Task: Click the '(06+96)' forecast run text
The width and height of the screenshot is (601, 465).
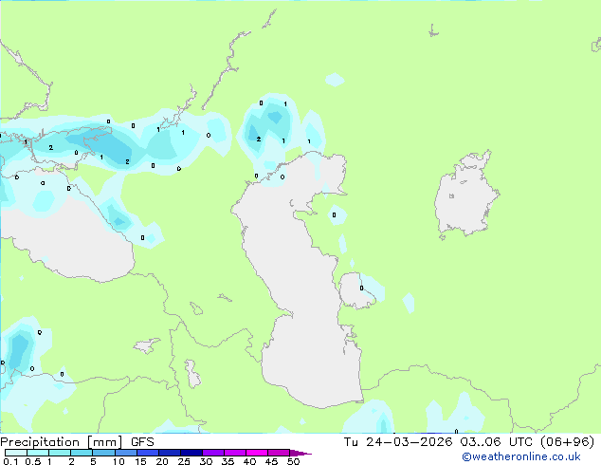Action: (x=567, y=442)
